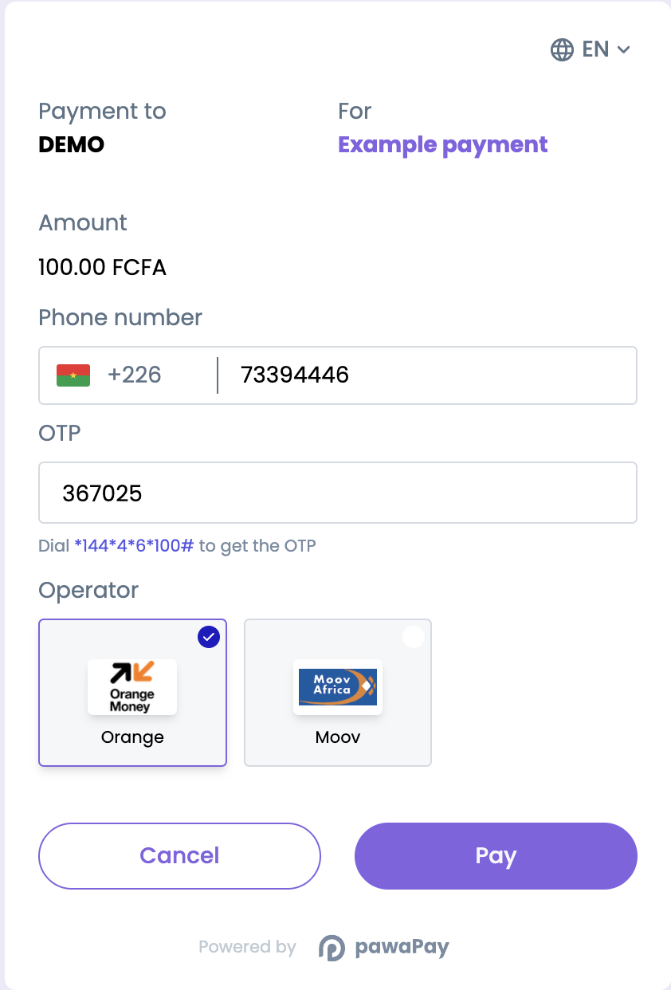Click the Burkina Faso flag icon
This screenshot has width=671, height=990.
(x=73, y=375)
